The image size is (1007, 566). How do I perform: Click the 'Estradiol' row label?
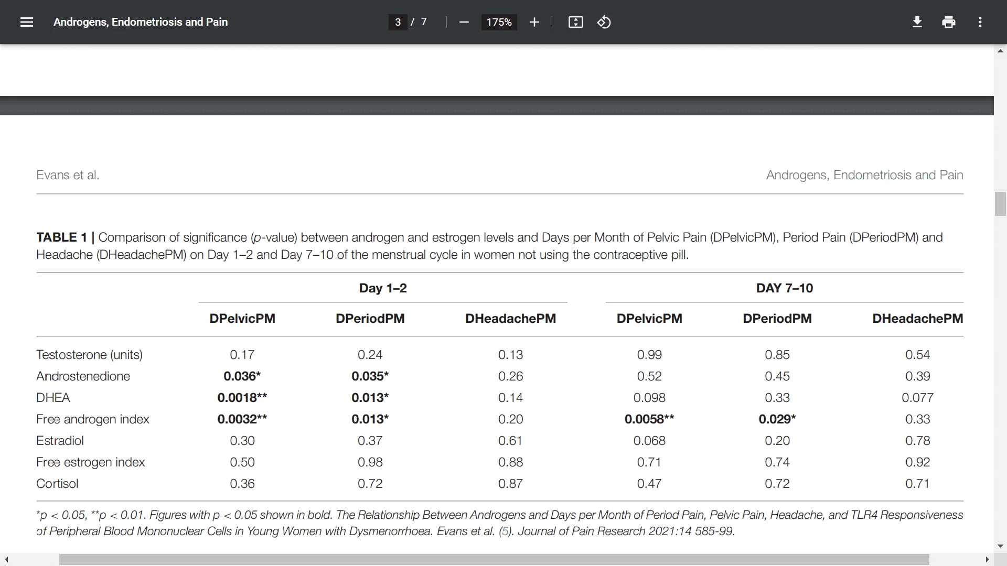[x=60, y=441]
